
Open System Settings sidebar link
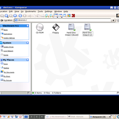(9, 38)
